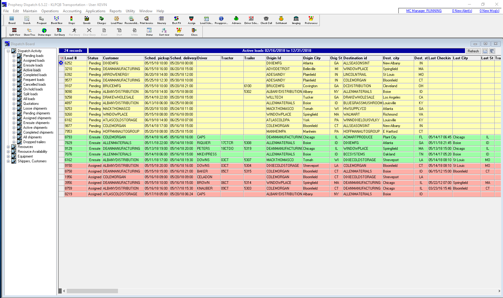Open the Board toolbar icon
503x298 pixels.
tap(12, 20)
